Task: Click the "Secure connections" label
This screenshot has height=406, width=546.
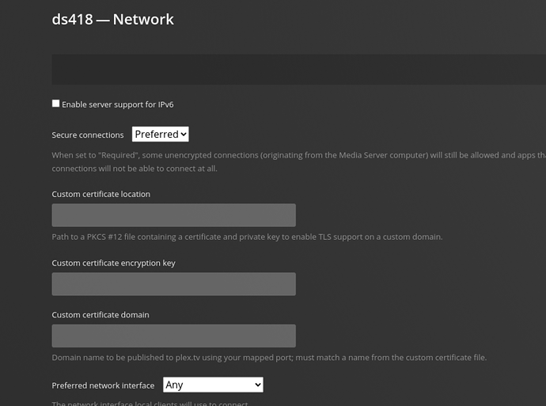Action: [88, 135]
